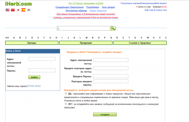Open the Click Here forgot password link
Viewport: 189px width, 122px height.
[x=35, y=86]
